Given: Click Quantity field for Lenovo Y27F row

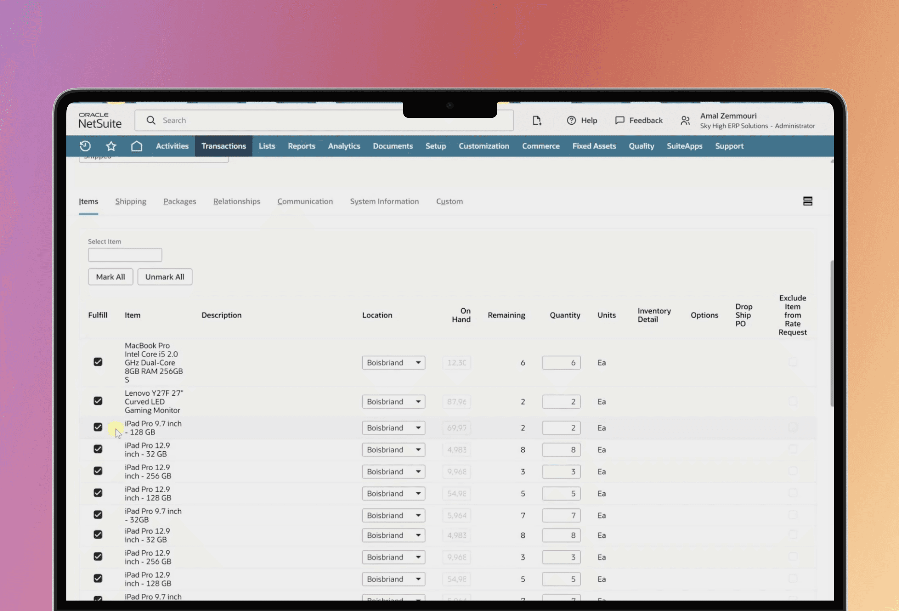Looking at the screenshot, I should coord(561,402).
